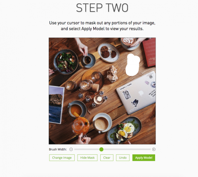Image resolution: width=198 pixels, height=177 pixels.
Task: Apply Model to view results
Action: pyautogui.click(x=144, y=158)
